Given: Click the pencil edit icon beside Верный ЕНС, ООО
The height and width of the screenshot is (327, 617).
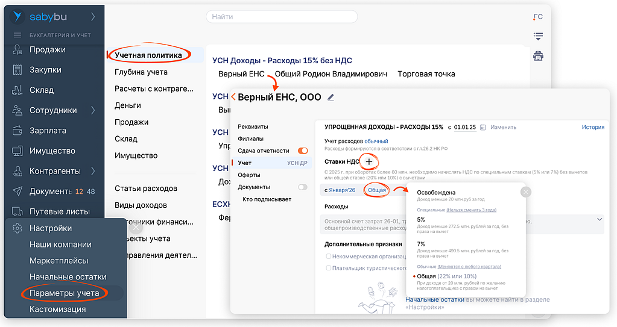Looking at the screenshot, I should coord(331,98).
